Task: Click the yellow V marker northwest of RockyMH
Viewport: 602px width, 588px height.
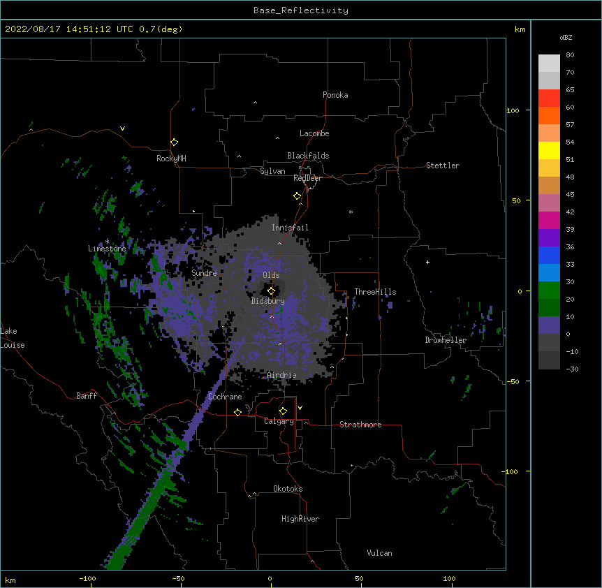Action: [x=122, y=128]
